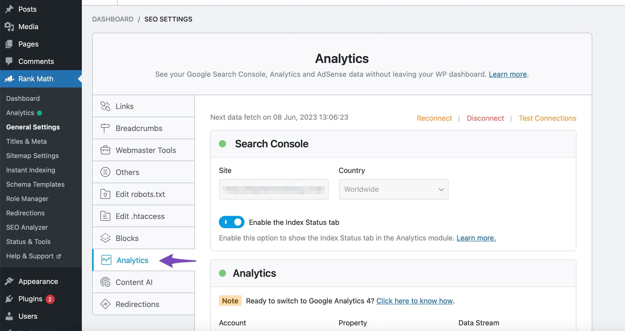625x331 pixels.
Task: Open the General Settings menu item
Action: pos(33,127)
